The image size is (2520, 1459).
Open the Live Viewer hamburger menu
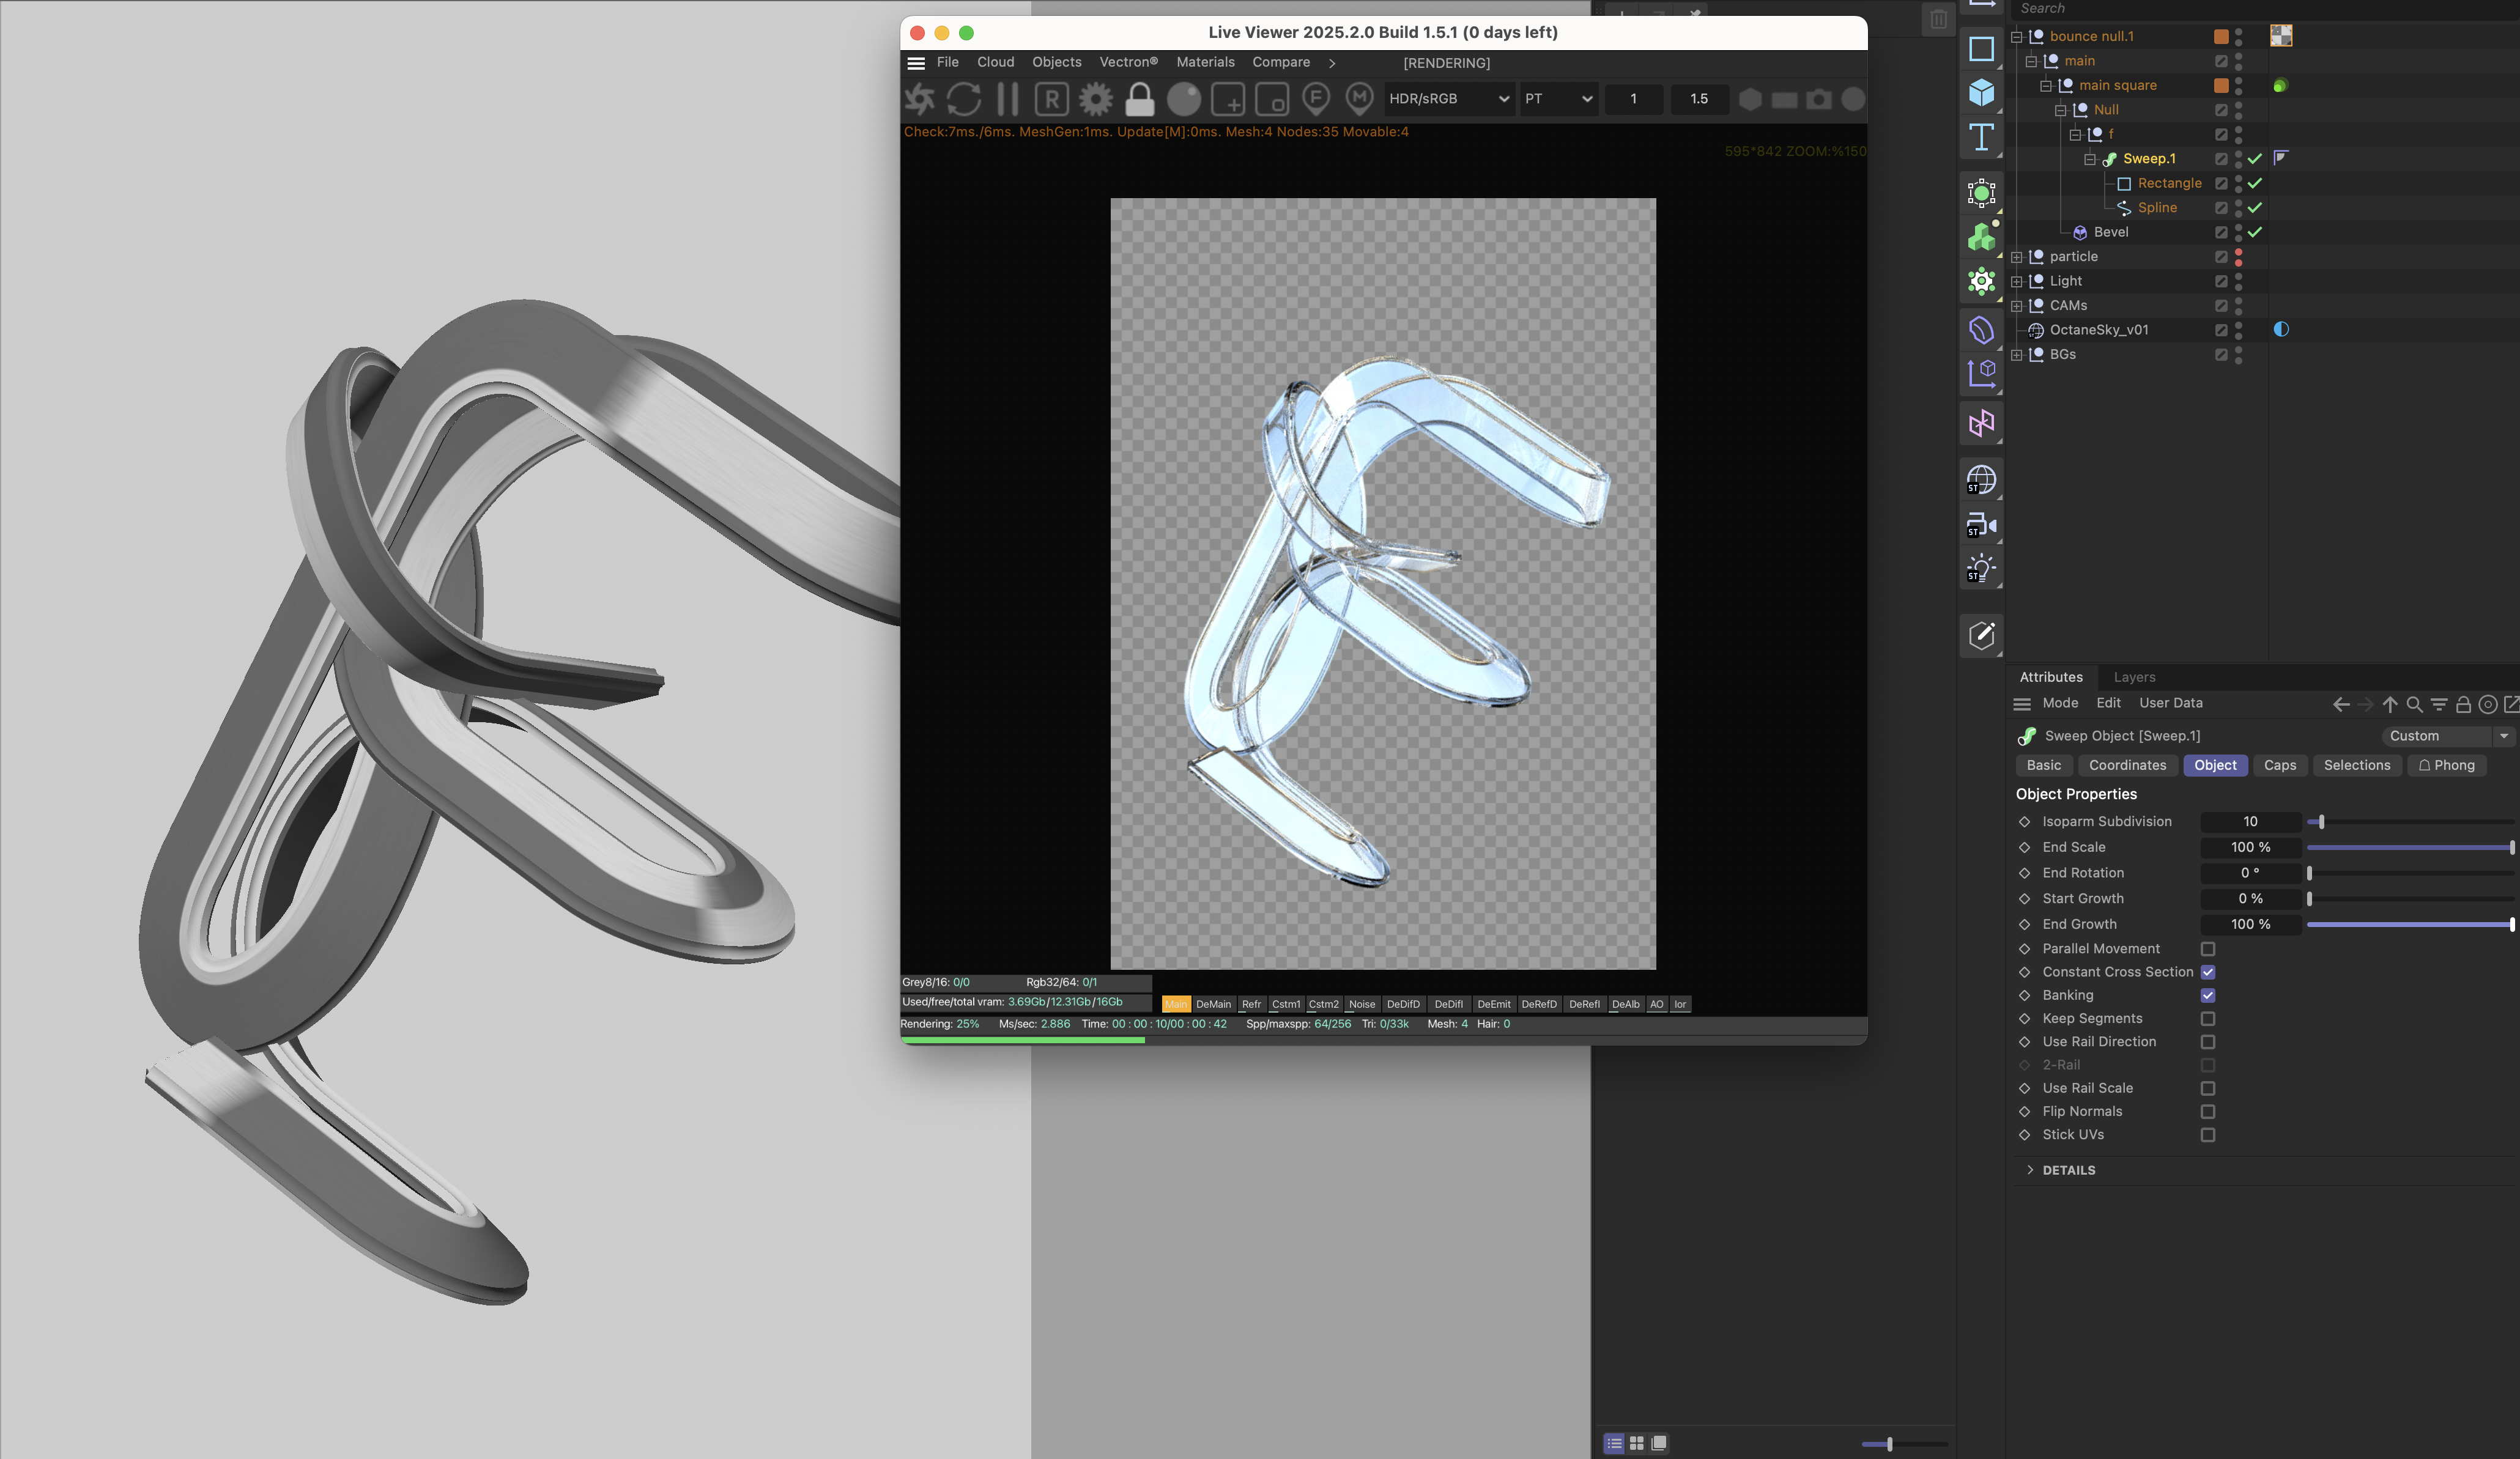pos(915,63)
